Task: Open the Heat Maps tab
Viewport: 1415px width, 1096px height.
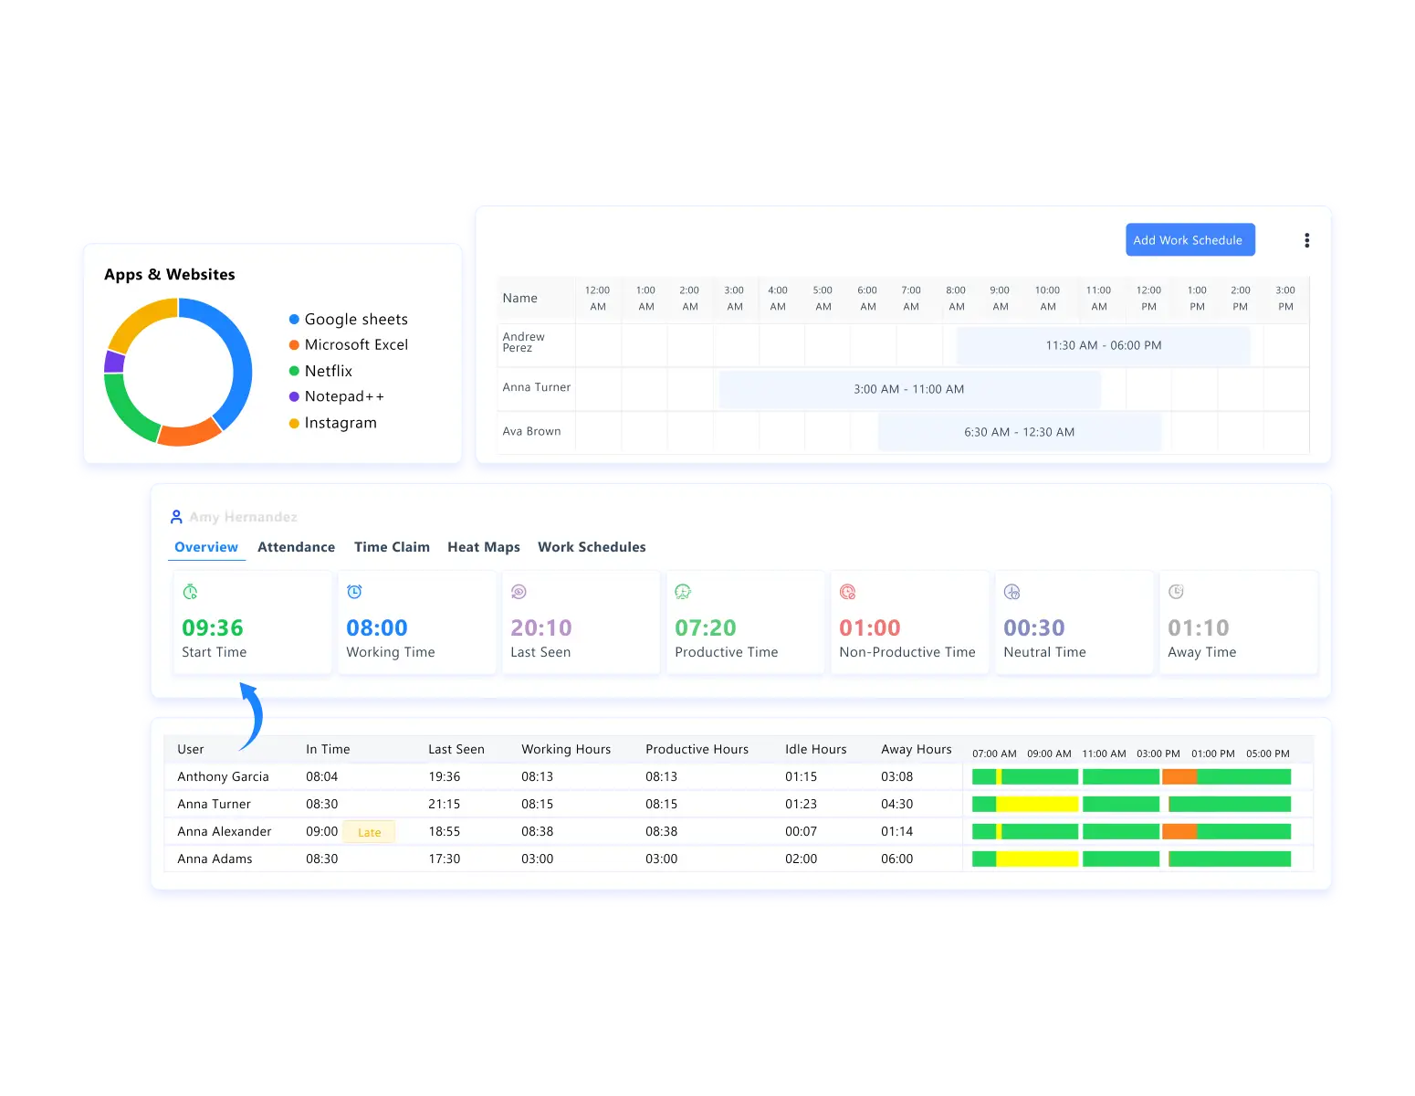Action: (484, 546)
